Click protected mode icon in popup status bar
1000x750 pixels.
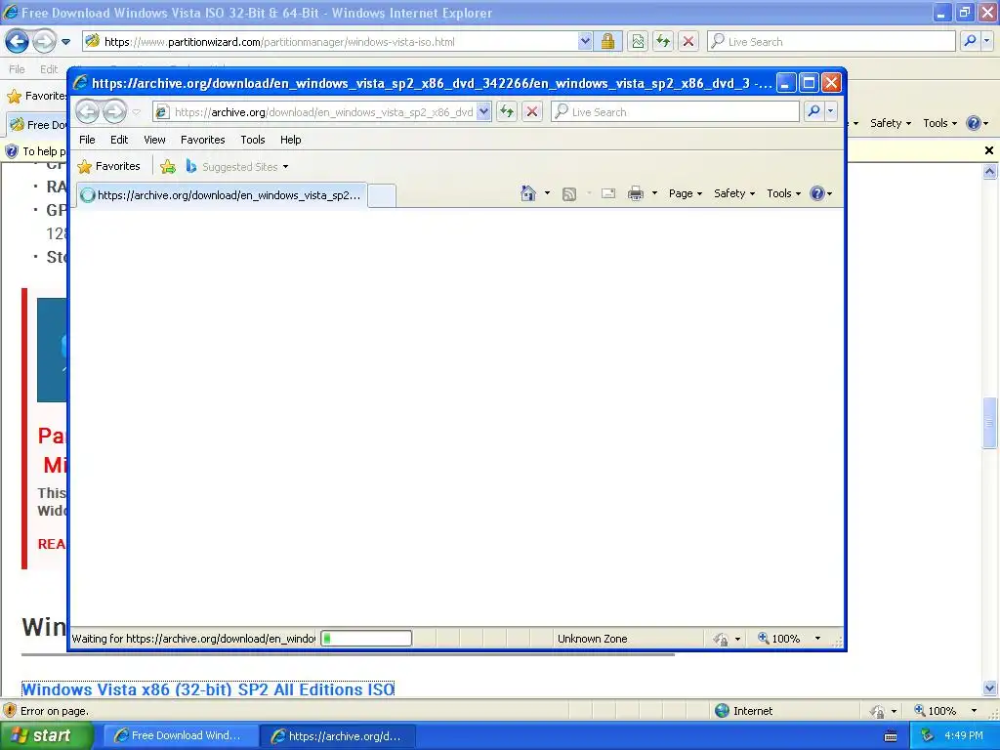pos(722,639)
